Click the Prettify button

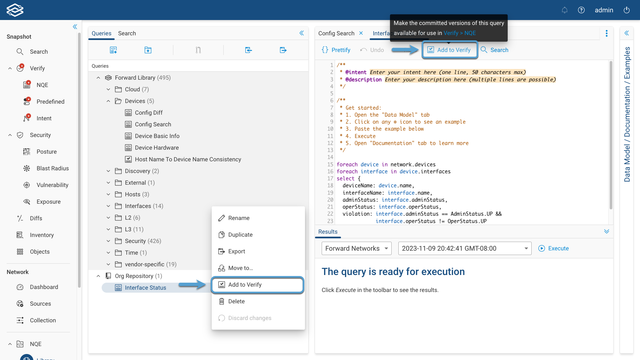coord(336,50)
